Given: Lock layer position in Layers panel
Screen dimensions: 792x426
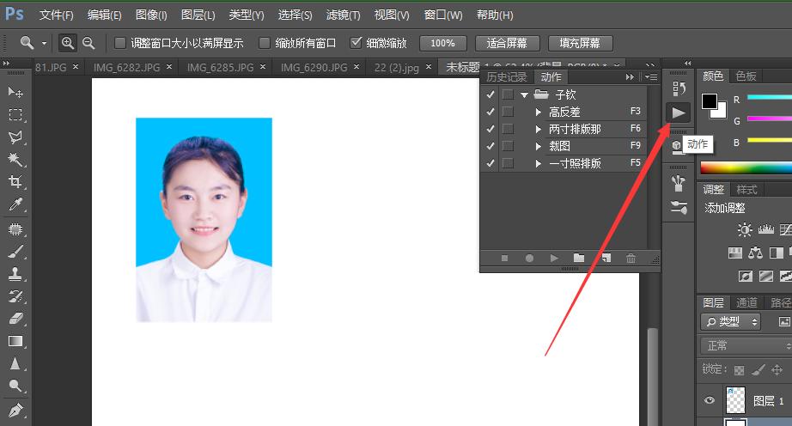Looking at the screenshot, I should point(777,370).
